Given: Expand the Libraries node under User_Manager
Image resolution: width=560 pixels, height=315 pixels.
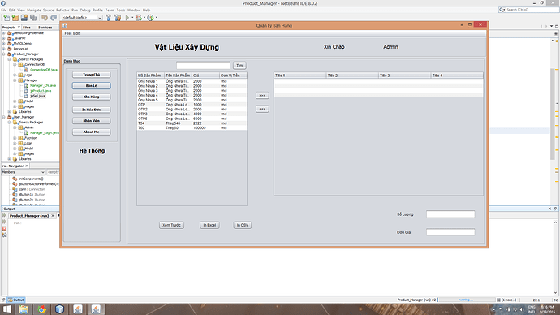Looking at the screenshot, I should (9, 159).
